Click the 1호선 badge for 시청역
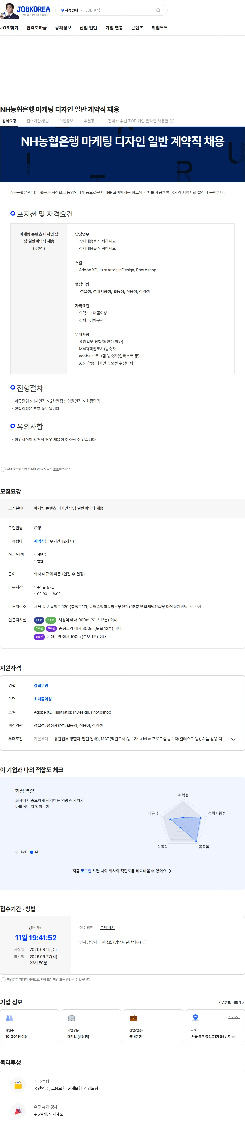 39,620
